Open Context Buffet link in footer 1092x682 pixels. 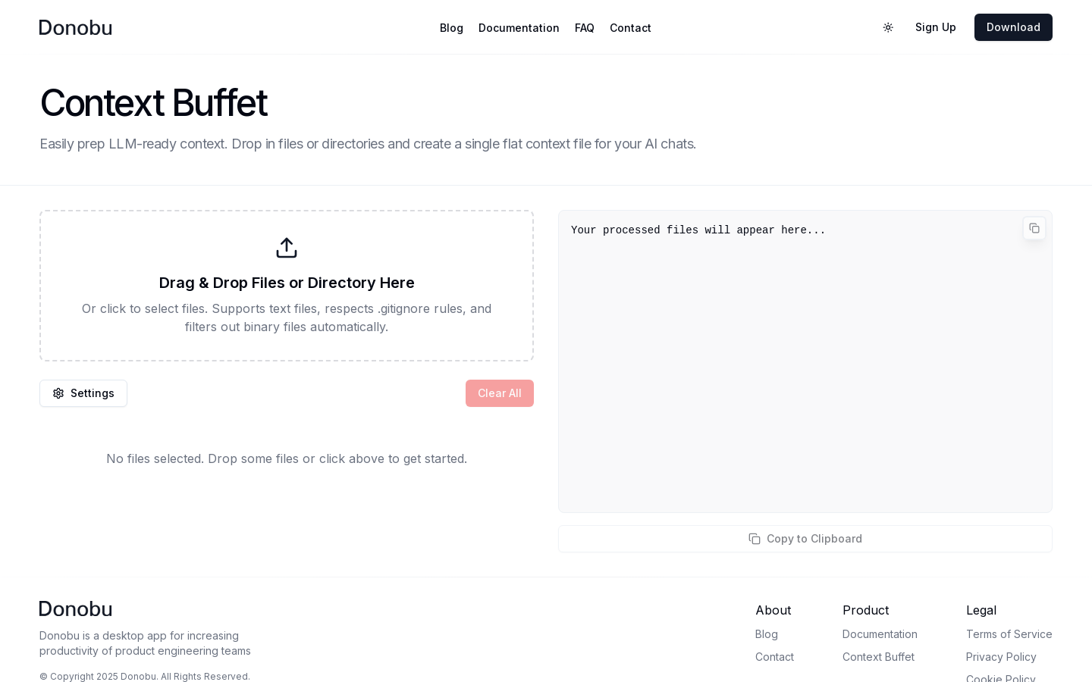tap(878, 657)
